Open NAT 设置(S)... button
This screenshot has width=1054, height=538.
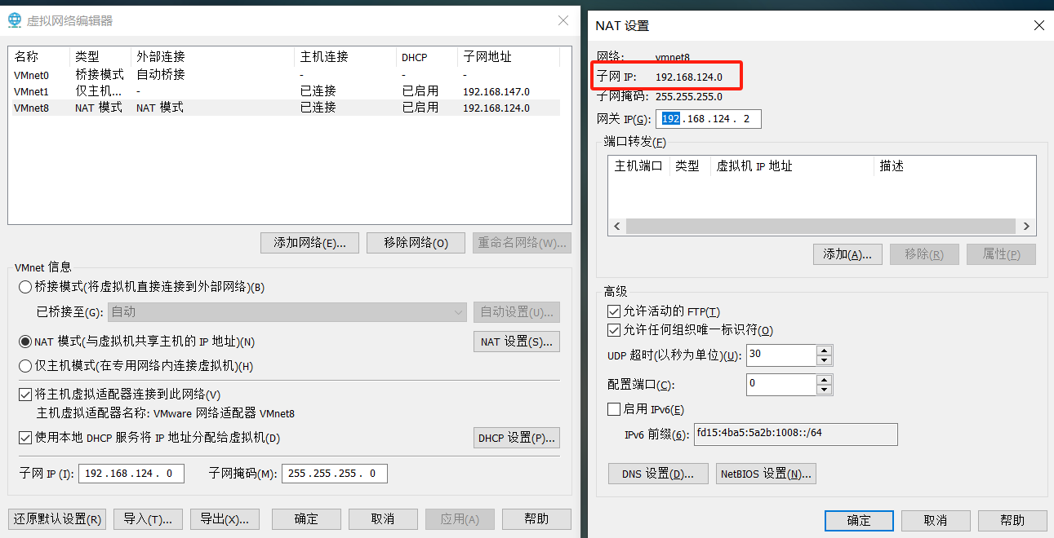coord(517,342)
